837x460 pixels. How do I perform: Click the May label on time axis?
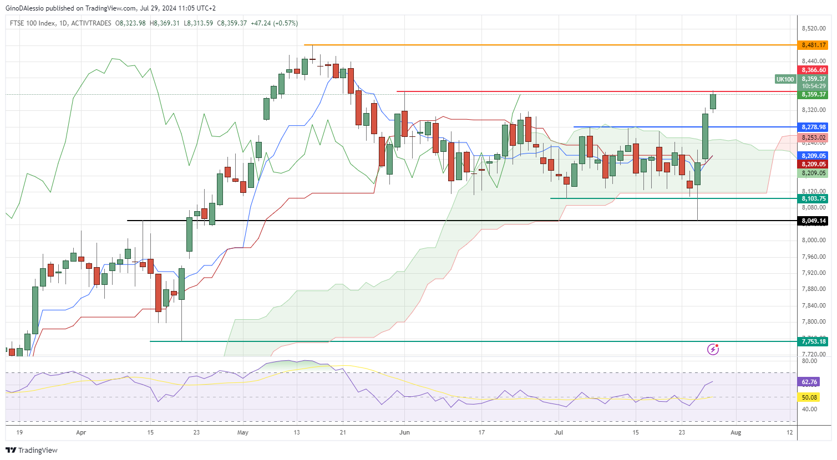tap(242, 432)
